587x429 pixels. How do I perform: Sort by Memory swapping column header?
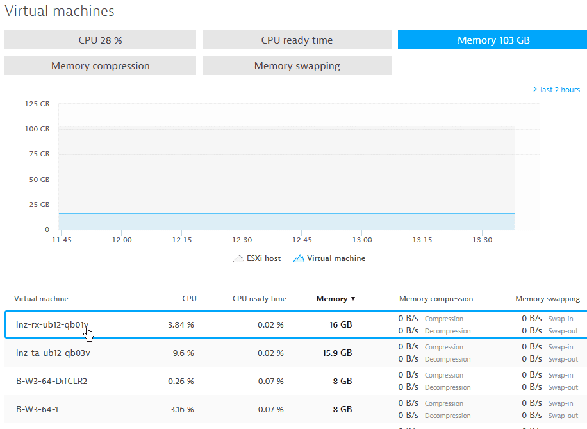(x=547, y=299)
